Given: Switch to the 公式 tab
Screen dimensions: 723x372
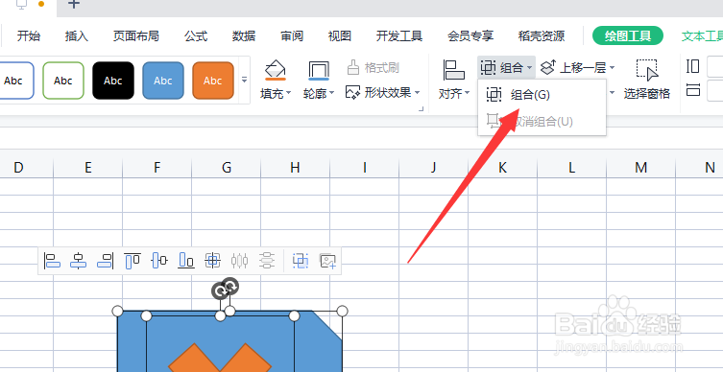Looking at the screenshot, I should 196,35.
